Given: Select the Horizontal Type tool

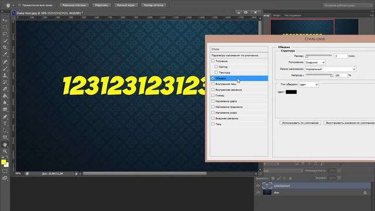Looking at the screenshot, I should click(x=5, y=124).
